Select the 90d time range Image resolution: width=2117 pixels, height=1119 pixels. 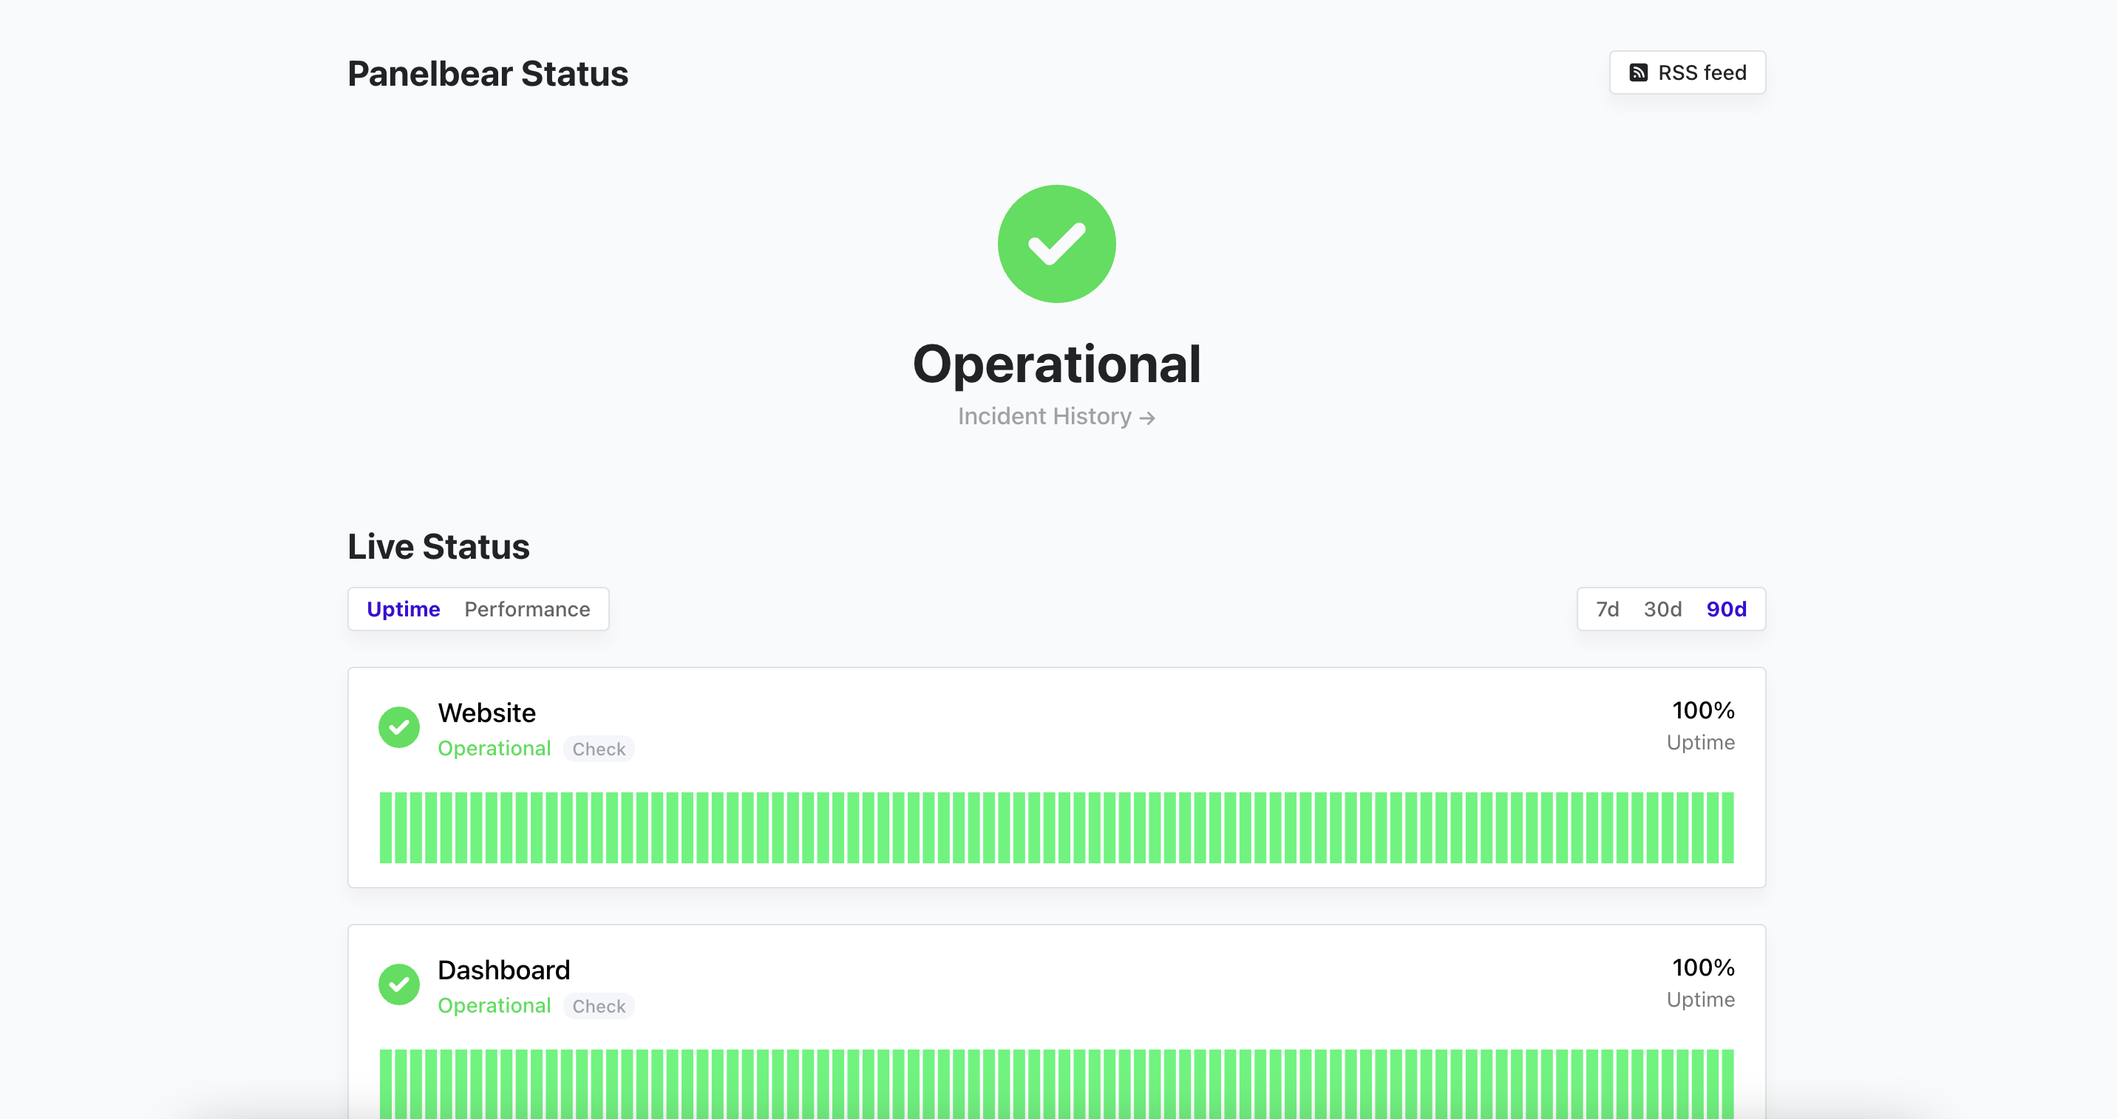1726,609
